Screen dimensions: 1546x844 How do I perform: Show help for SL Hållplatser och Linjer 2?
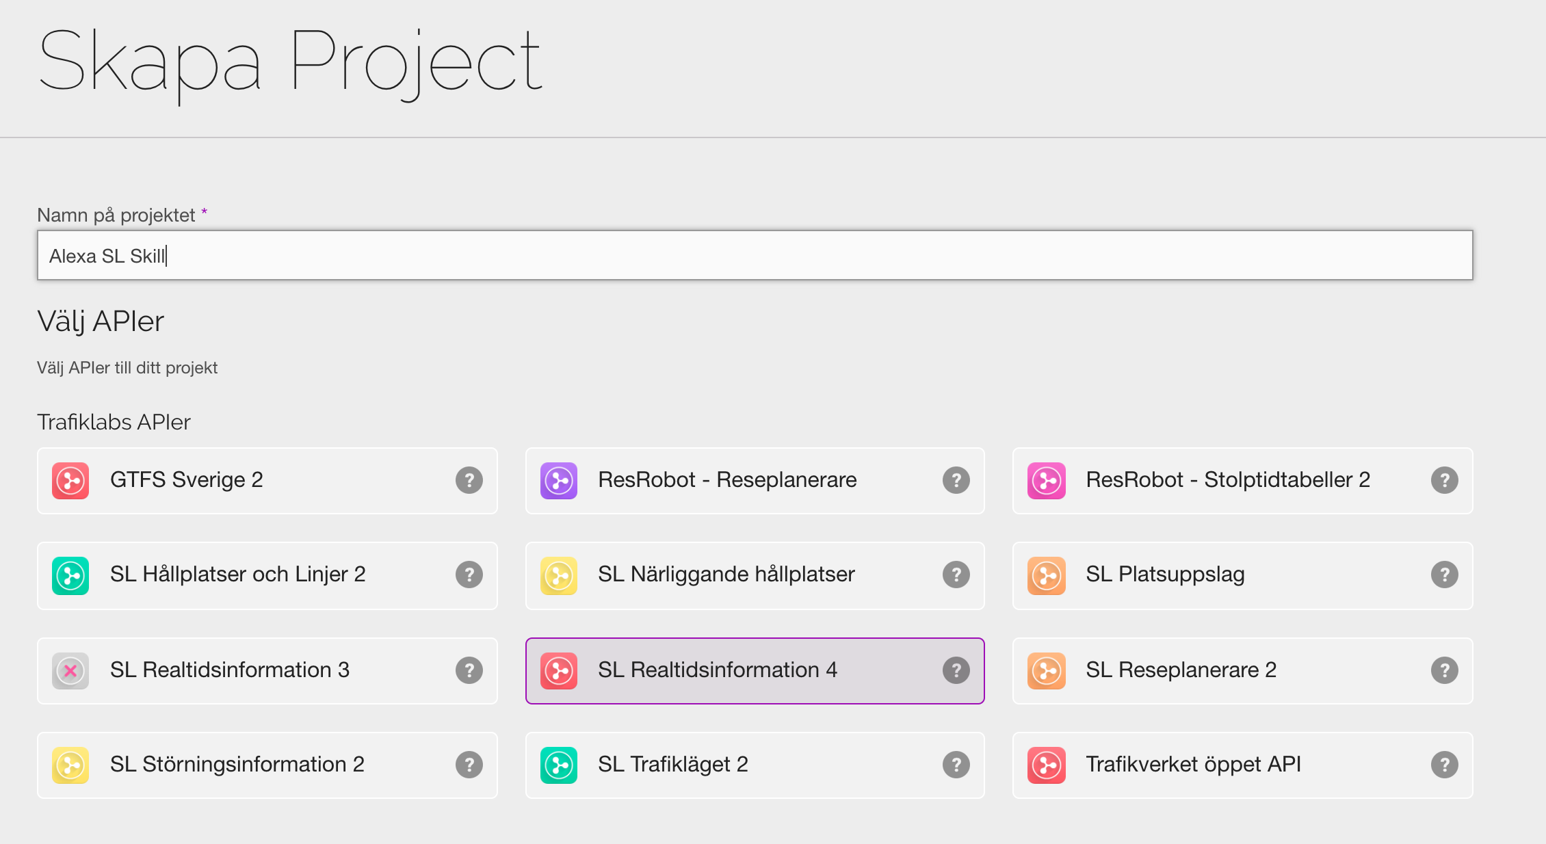469,575
